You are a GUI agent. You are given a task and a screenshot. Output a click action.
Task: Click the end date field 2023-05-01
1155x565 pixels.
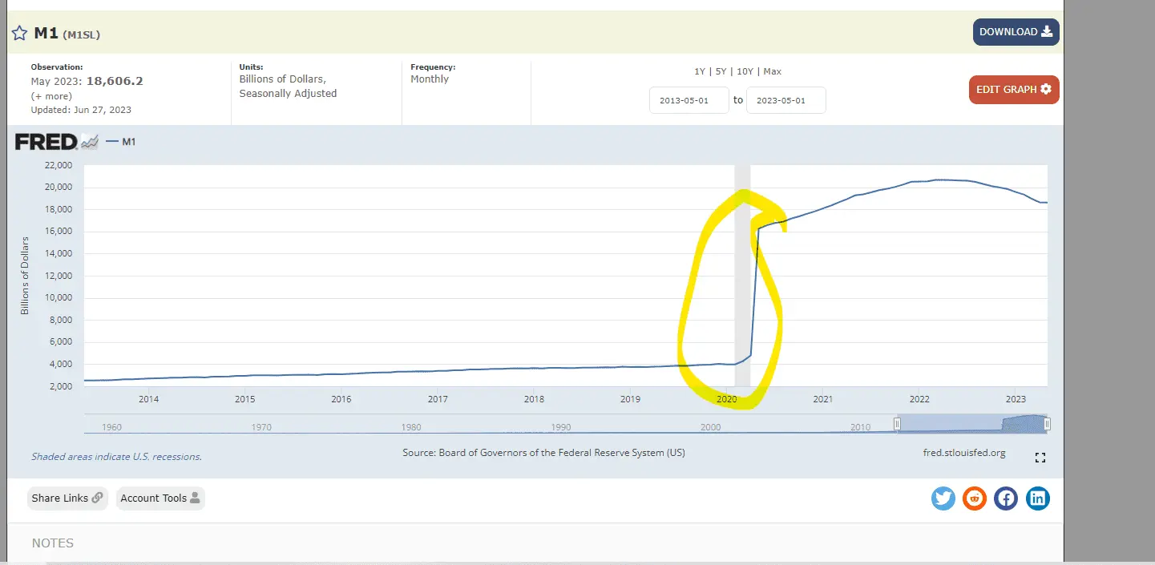click(785, 101)
